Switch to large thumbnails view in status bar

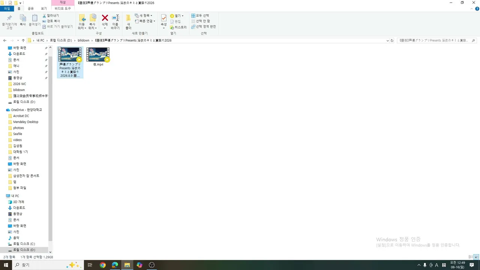(x=477, y=257)
